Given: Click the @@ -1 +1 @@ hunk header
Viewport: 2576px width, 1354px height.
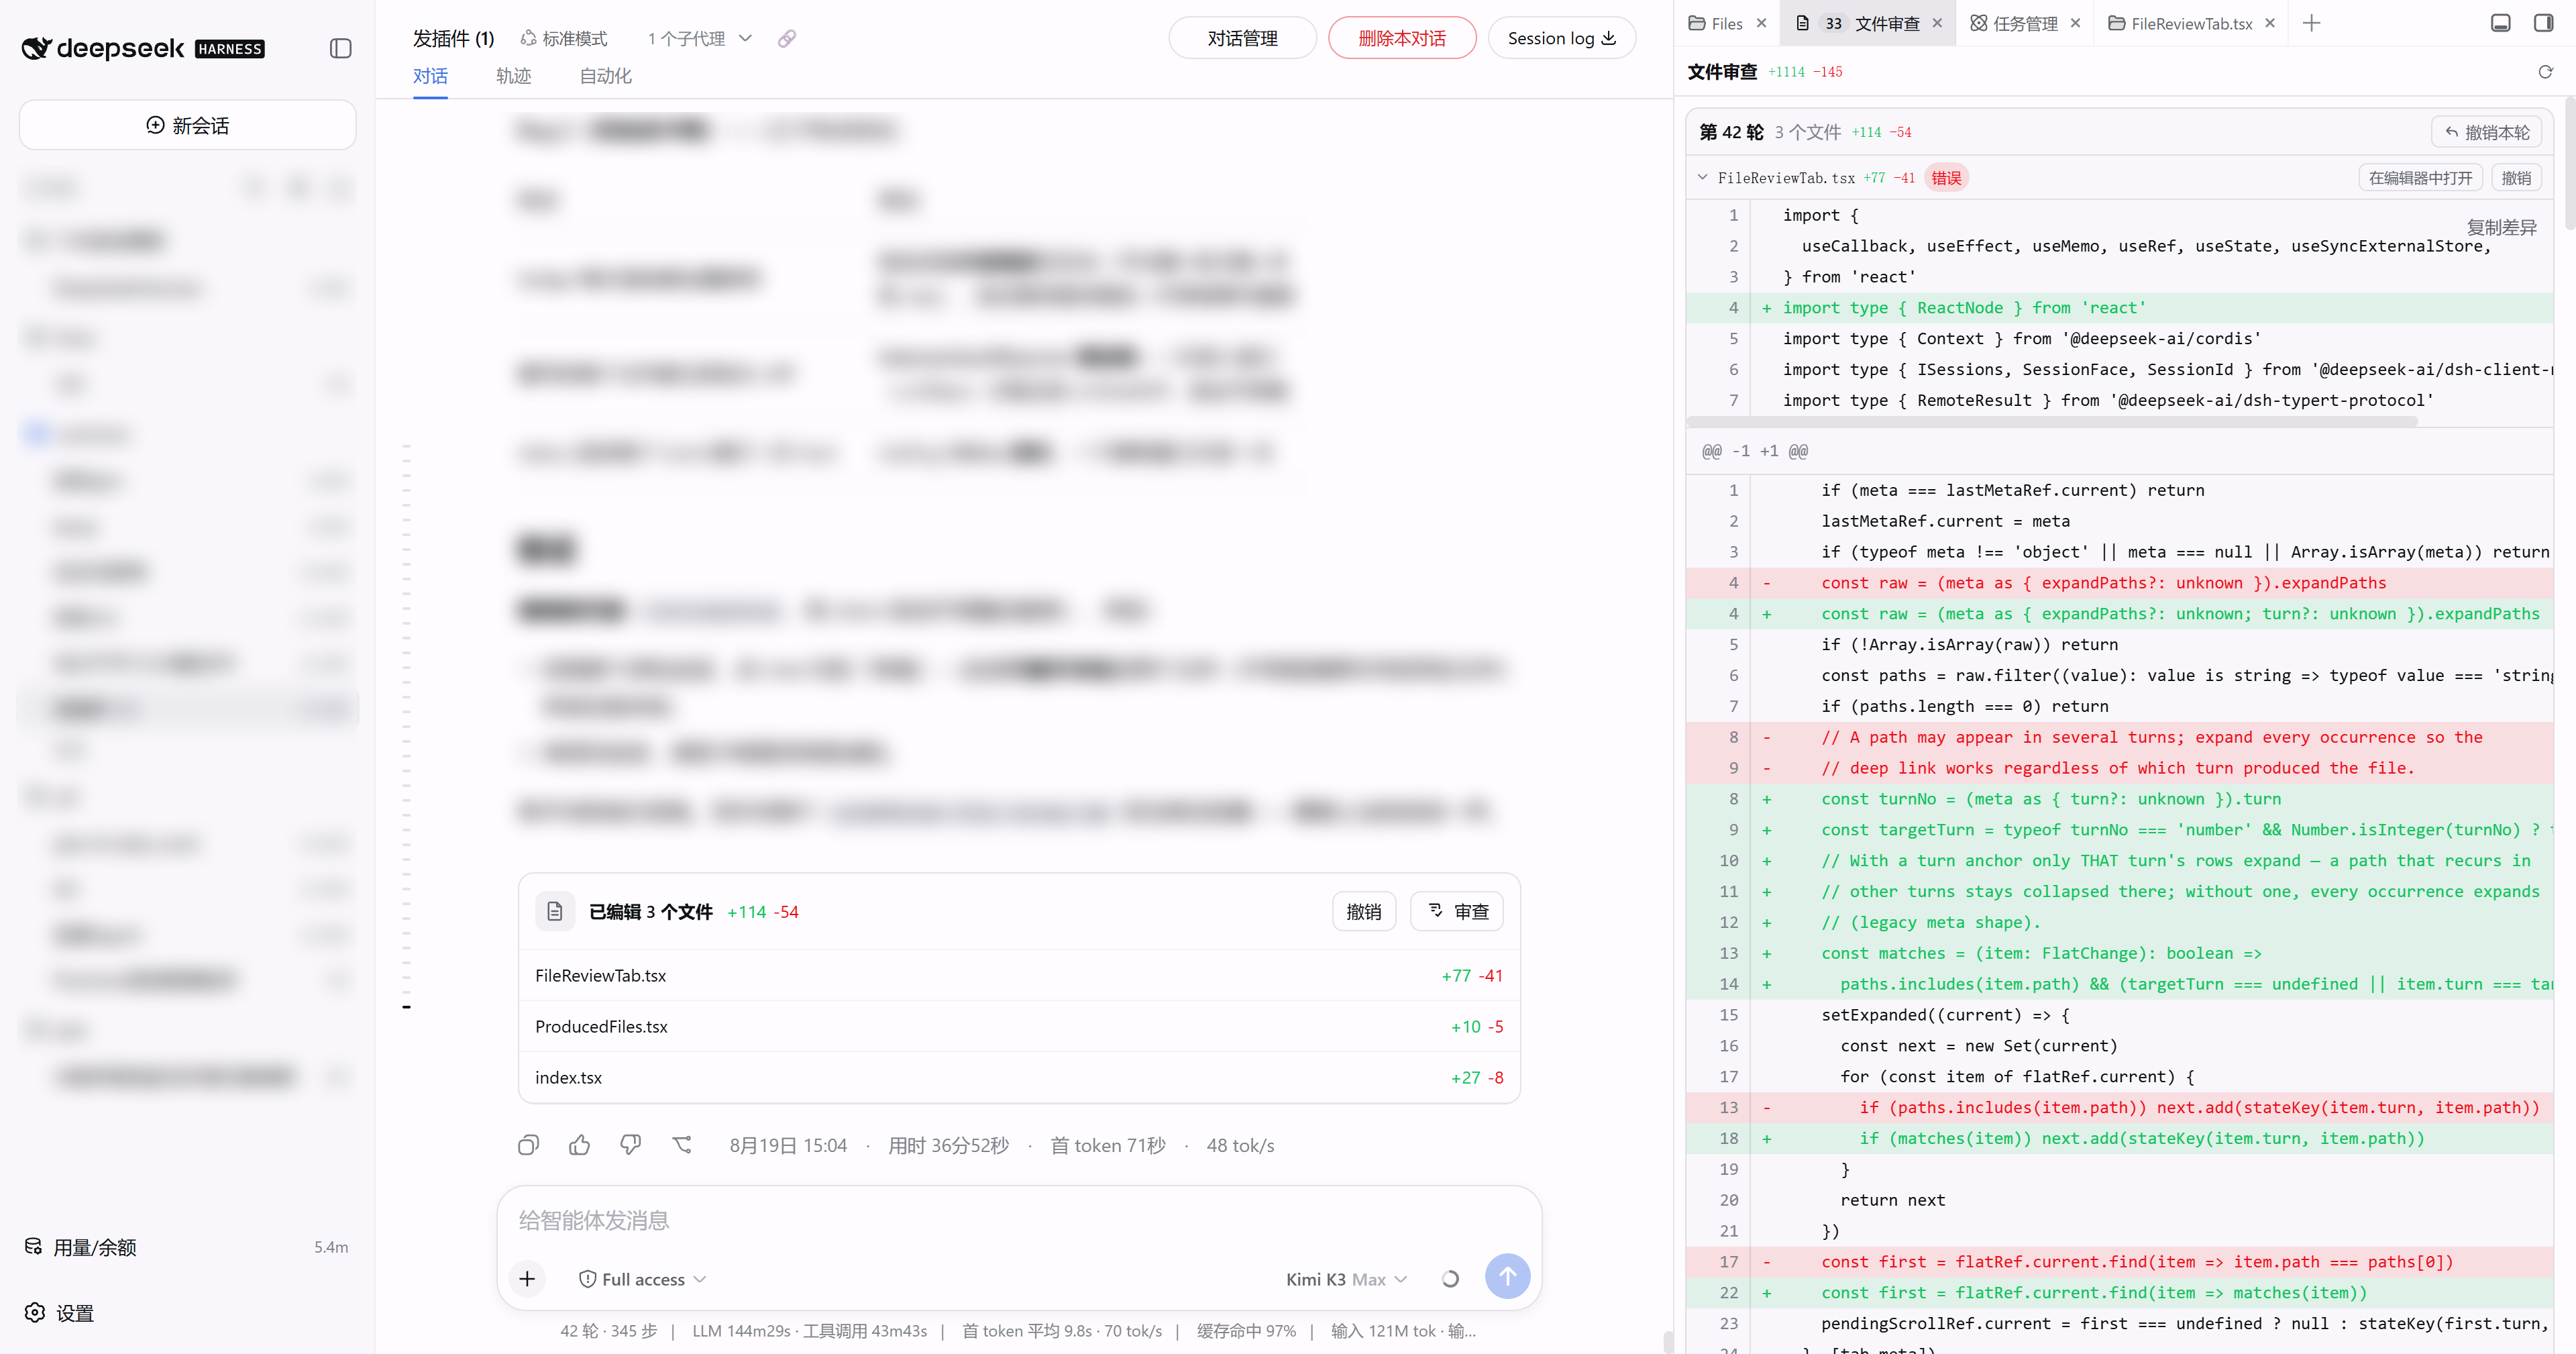Looking at the screenshot, I should click(x=1754, y=450).
